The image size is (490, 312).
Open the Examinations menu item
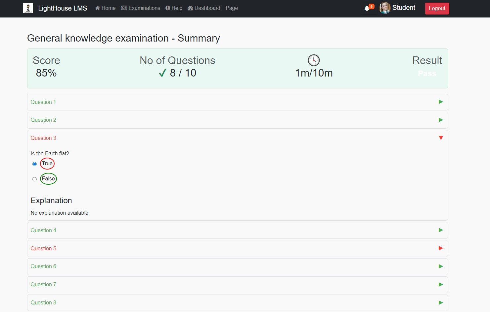141,8
